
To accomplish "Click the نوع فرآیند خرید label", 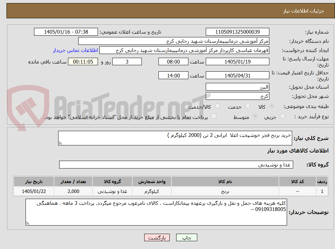I will click(x=312, y=117).
